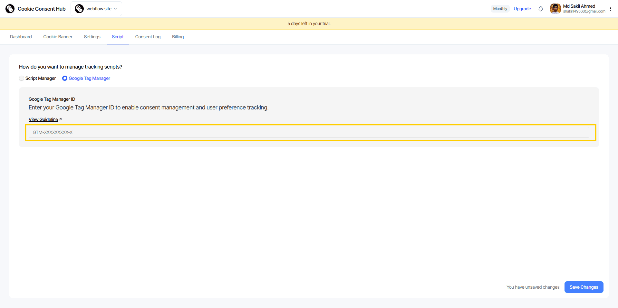Click the 'How do you want to manage tracking scripts?' heading

pos(71,67)
